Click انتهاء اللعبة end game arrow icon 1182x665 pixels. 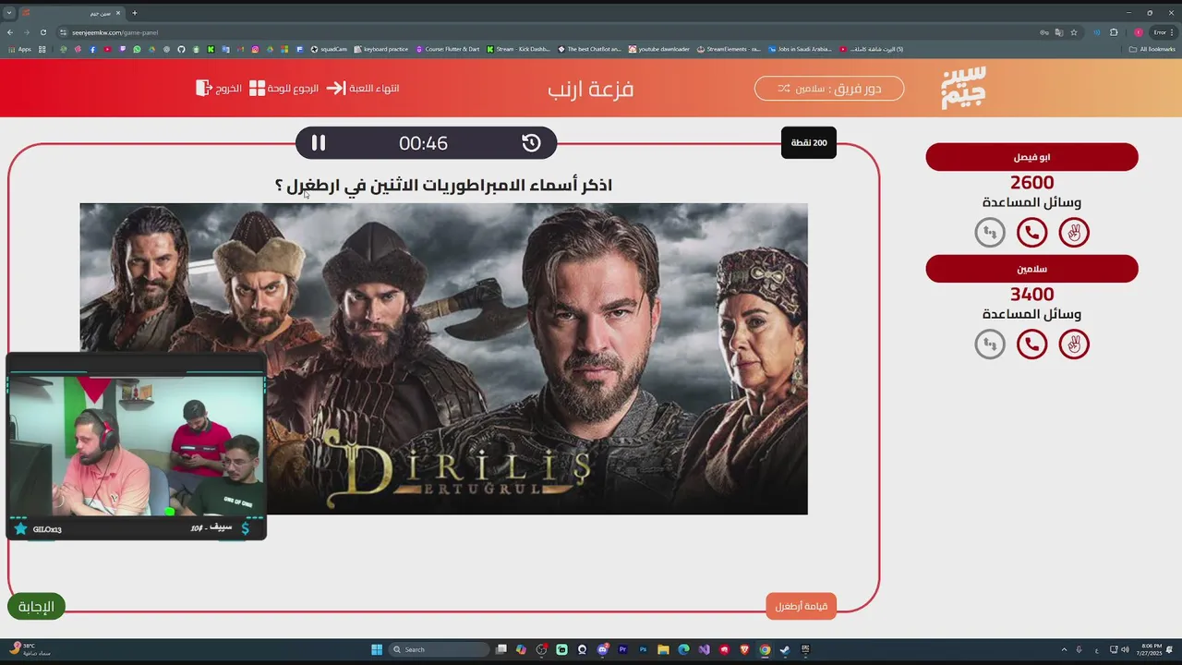click(335, 88)
